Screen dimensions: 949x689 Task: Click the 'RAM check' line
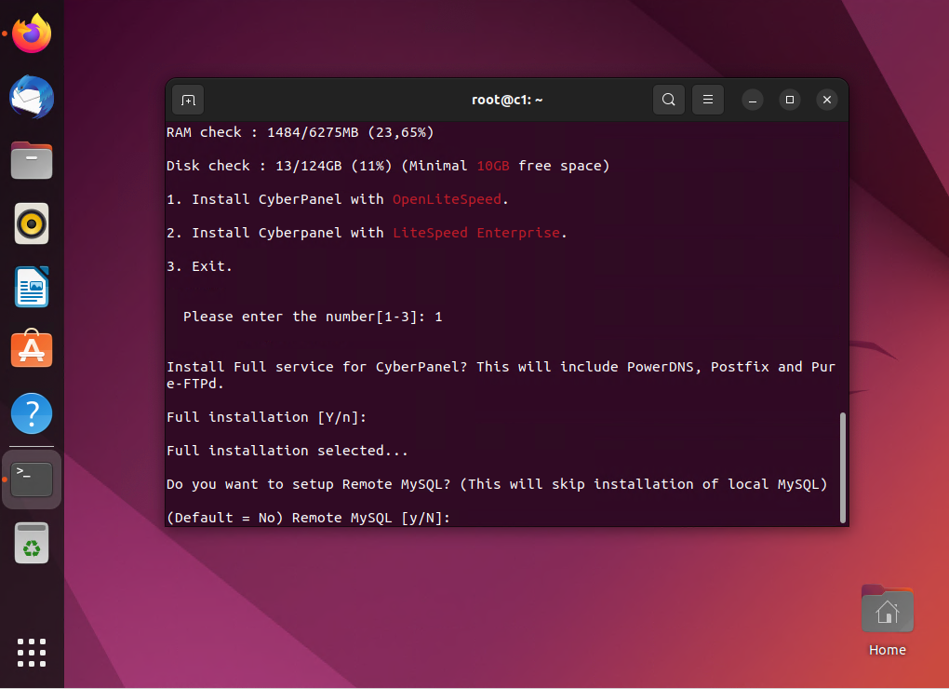pos(301,132)
